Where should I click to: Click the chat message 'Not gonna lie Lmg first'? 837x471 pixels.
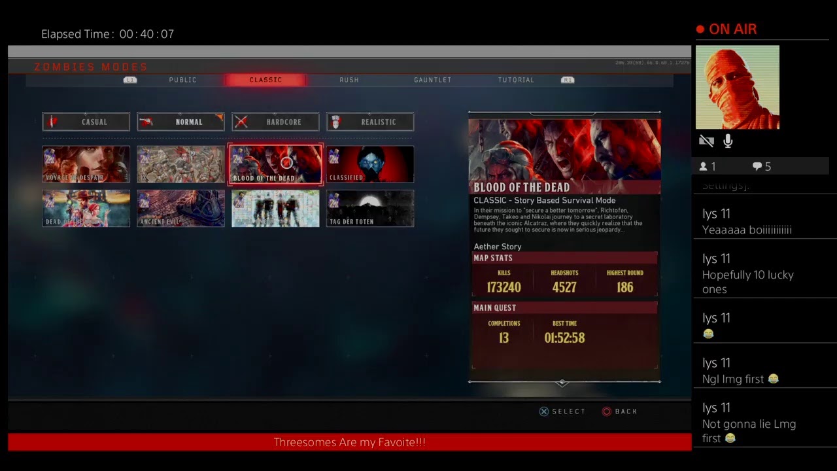click(749, 431)
